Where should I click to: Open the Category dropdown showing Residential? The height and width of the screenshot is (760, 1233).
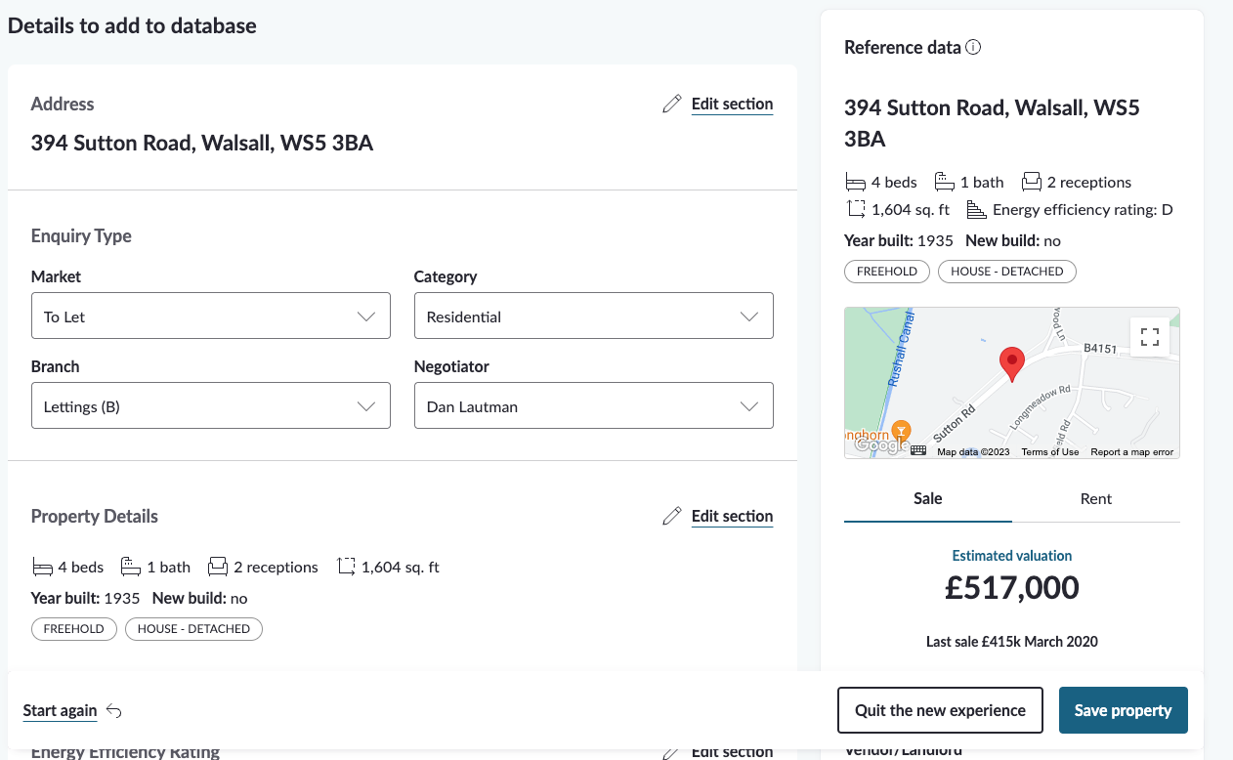point(593,317)
